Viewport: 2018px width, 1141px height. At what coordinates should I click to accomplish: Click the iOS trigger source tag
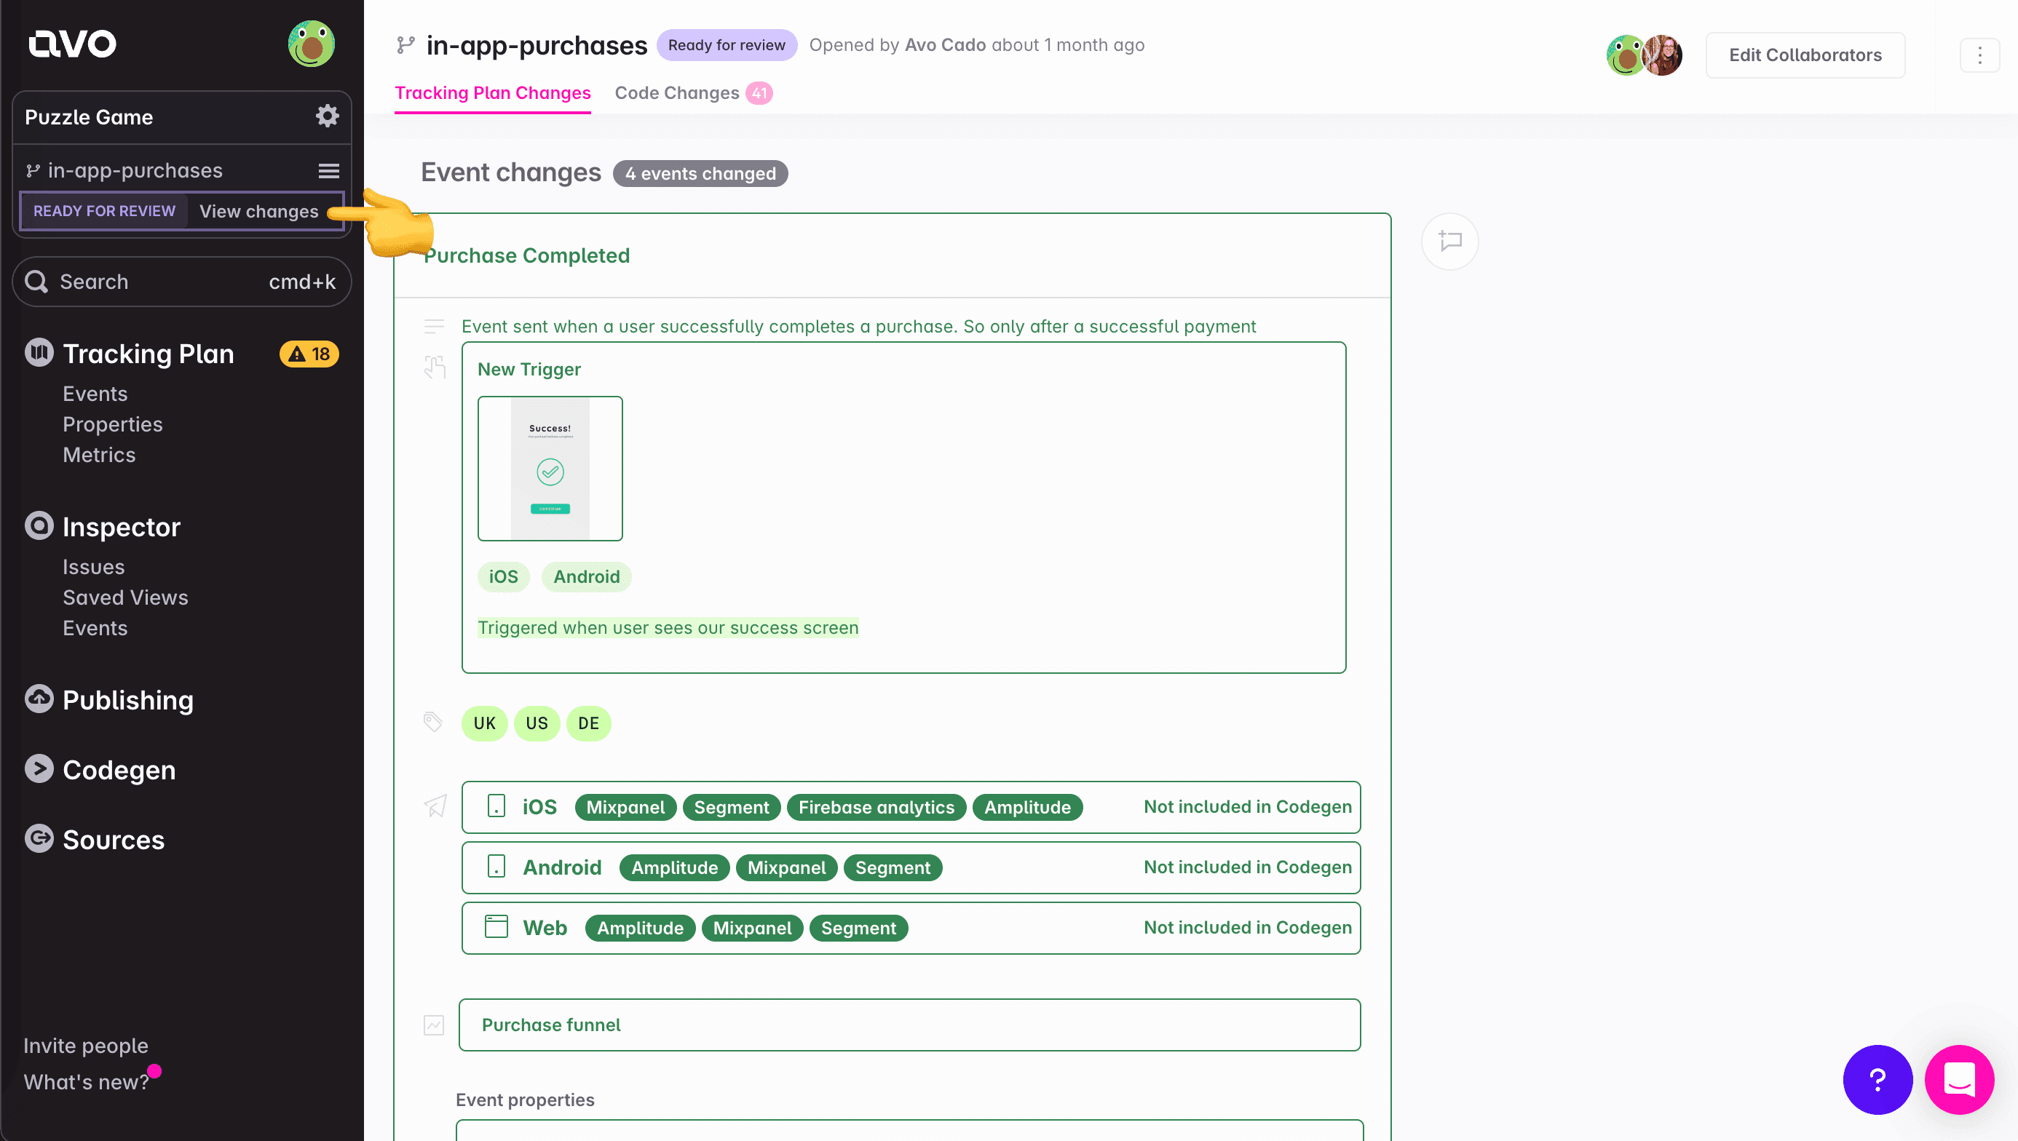(x=503, y=577)
